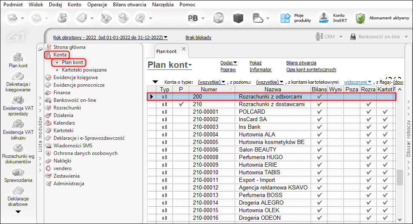Click the help question-mark toolbar icon
This screenshot has height=224, width=413.
click(140, 18)
